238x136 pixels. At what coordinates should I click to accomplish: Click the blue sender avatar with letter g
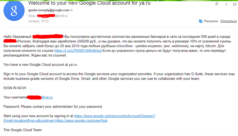pos(14,13)
